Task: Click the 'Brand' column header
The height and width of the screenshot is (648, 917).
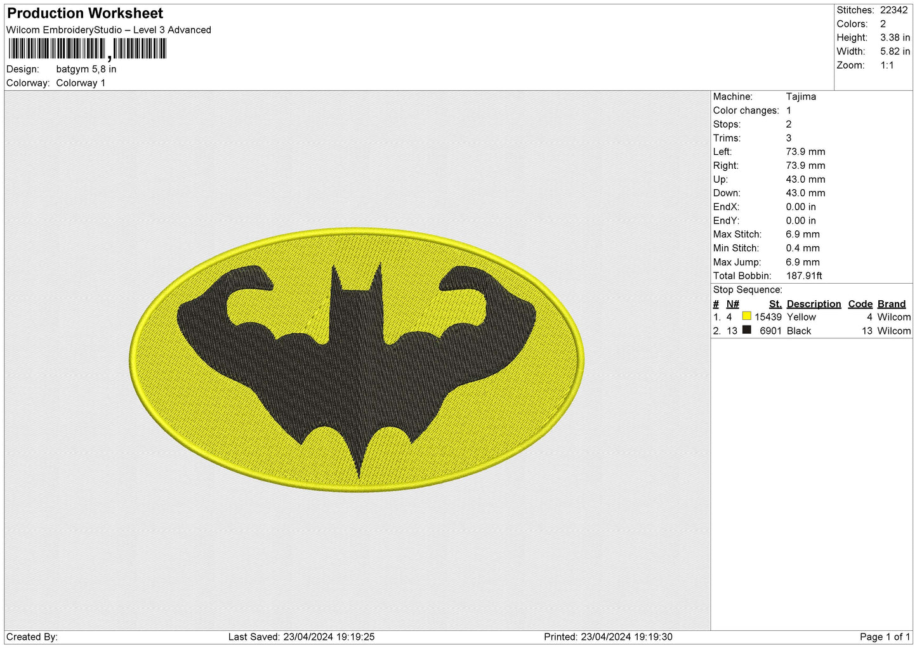Action: tap(891, 304)
